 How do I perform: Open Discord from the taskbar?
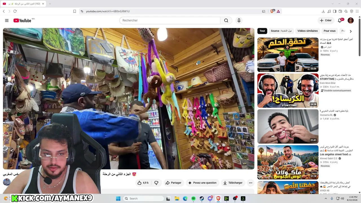point(210,198)
